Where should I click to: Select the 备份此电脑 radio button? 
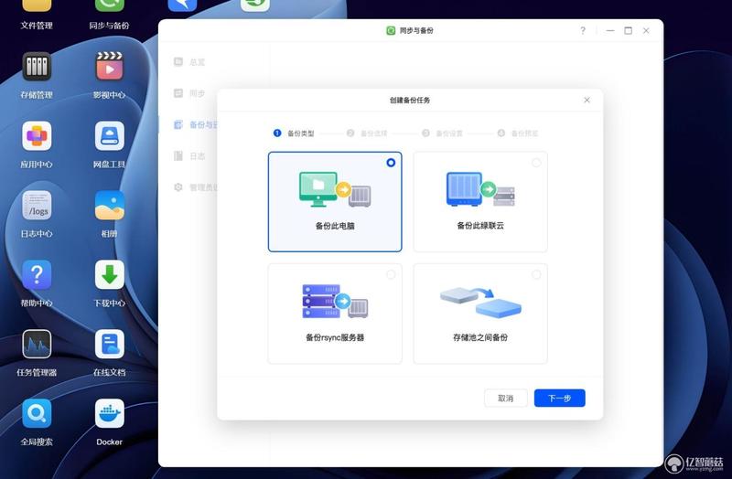[391, 163]
